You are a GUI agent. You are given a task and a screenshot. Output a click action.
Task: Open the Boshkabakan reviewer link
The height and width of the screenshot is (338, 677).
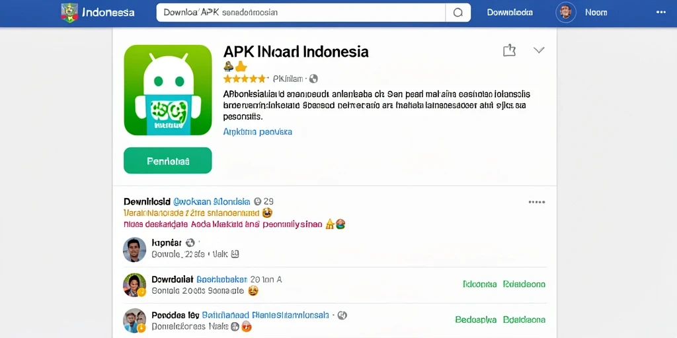coord(222,279)
